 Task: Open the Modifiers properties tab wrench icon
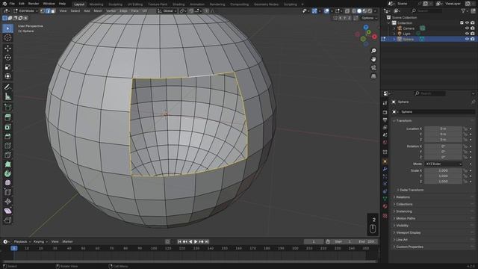(385, 170)
